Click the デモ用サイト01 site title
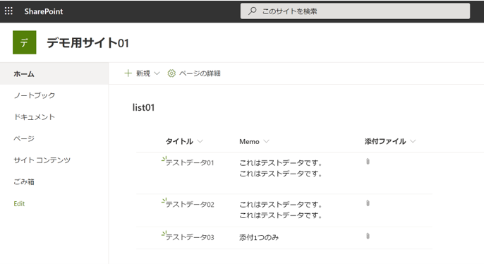The width and height of the screenshot is (484, 264). 87,42
